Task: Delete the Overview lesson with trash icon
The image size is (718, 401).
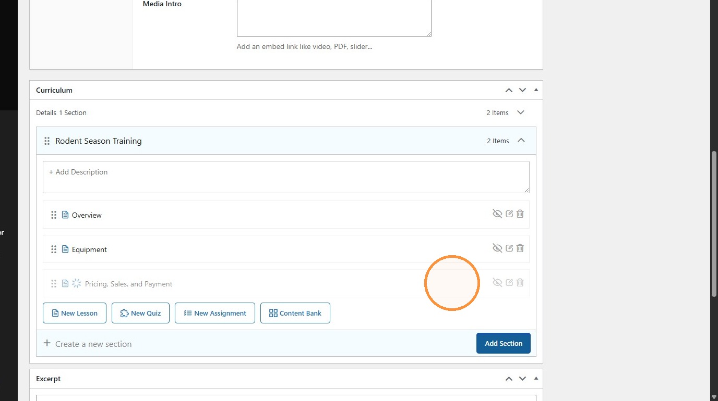Action: pos(520,214)
